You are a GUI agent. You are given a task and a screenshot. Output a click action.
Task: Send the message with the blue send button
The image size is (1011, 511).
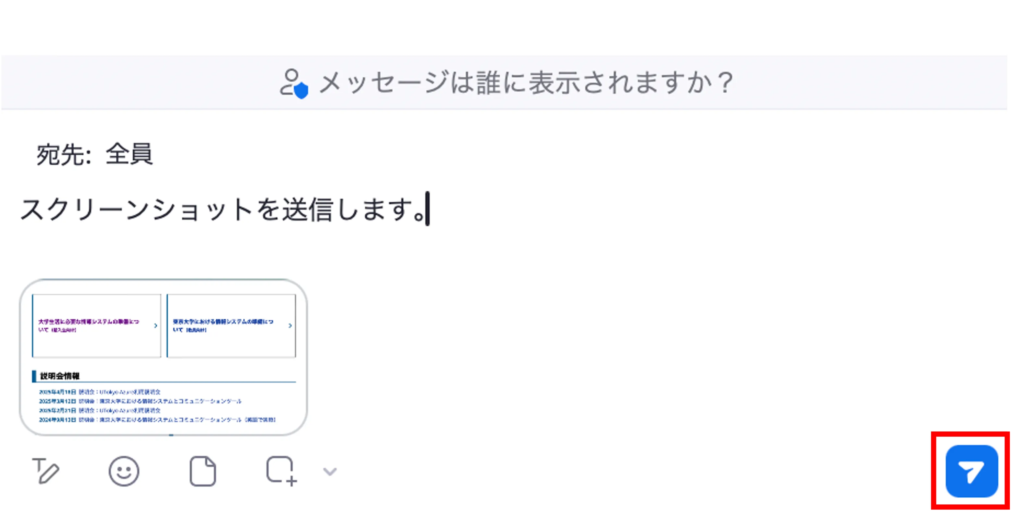[971, 471]
